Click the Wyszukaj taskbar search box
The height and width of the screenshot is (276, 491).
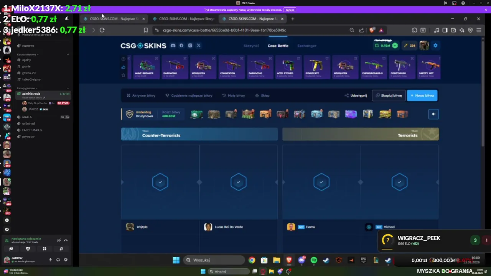(x=214, y=260)
